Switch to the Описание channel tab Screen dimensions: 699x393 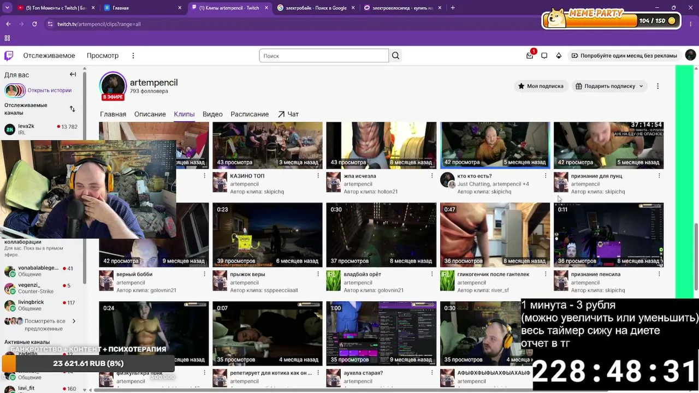point(150,114)
